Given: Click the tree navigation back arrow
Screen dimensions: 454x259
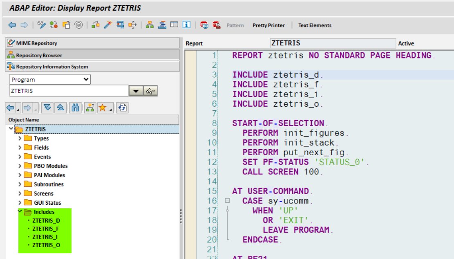Looking at the screenshot, I should pyautogui.click(x=11, y=108).
